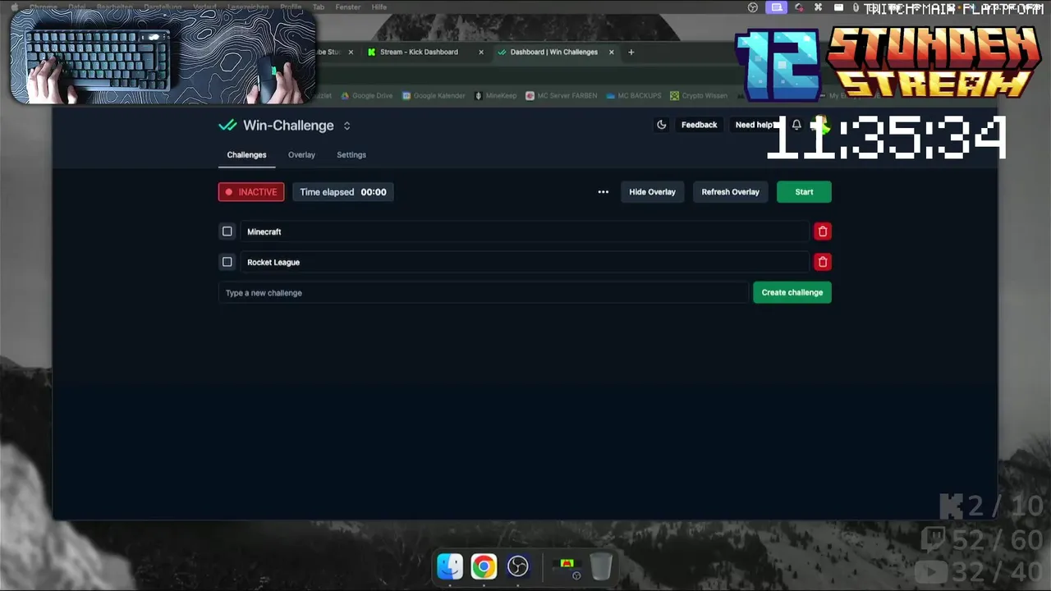Image resolution: width=1051 pixels, height=591 pixels.
Task: Check the Minecraft challenge checkbox
Action: (227, 231)
